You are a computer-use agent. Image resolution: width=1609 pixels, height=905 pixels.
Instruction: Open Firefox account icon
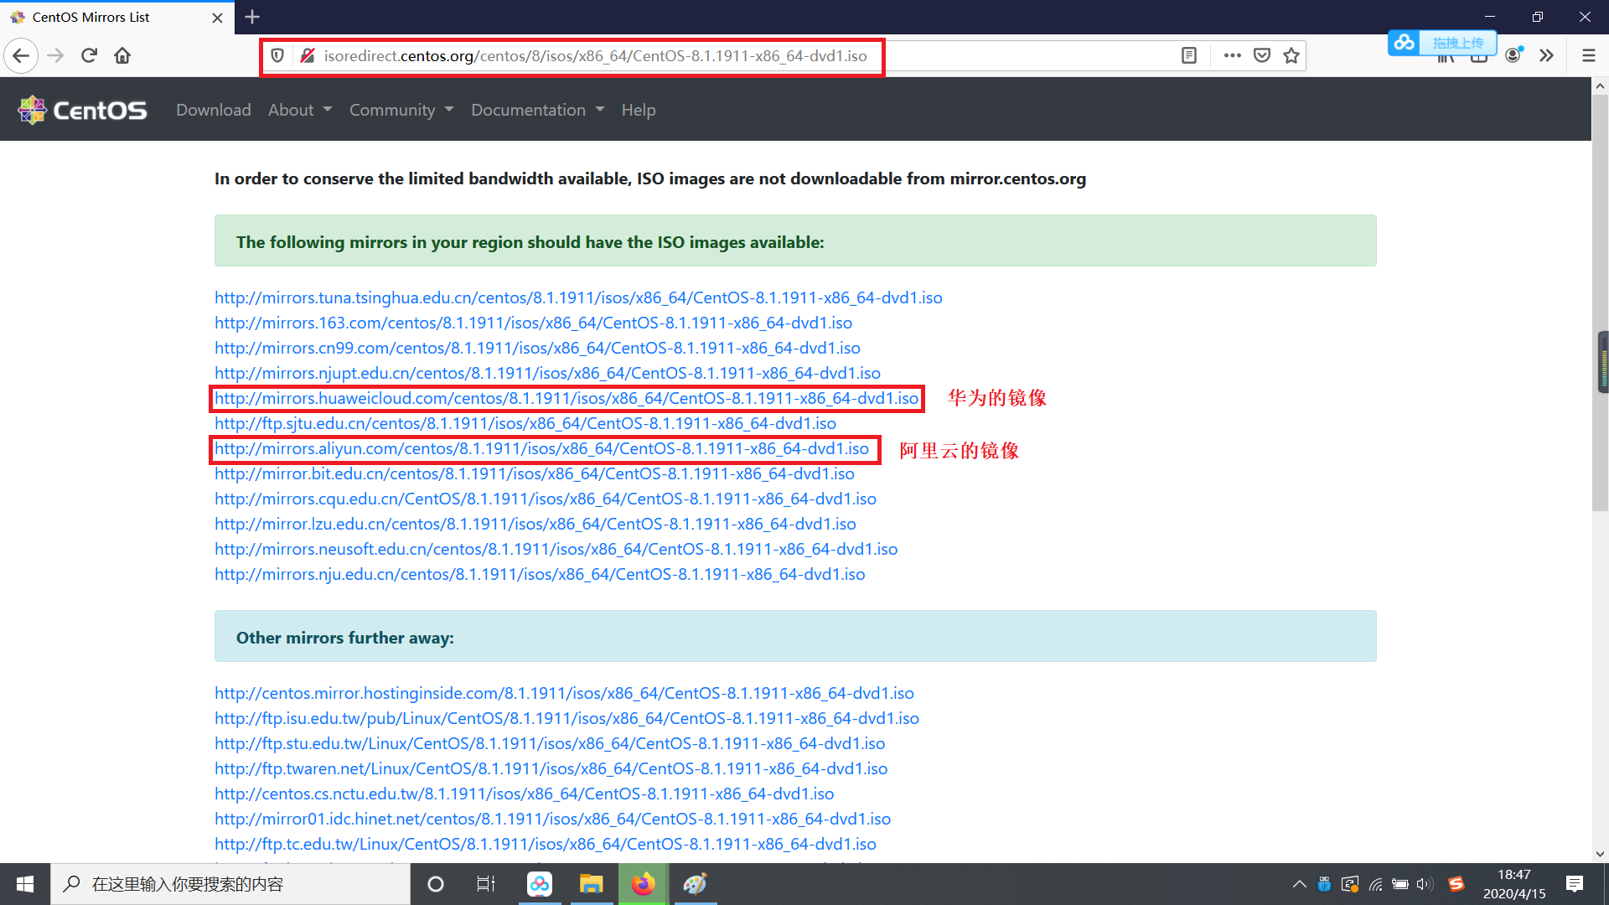[x=1513, y=56]
